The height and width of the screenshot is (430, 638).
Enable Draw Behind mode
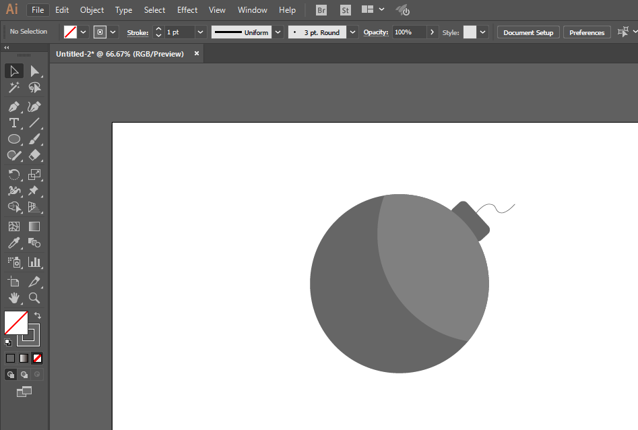click(24, 375)
